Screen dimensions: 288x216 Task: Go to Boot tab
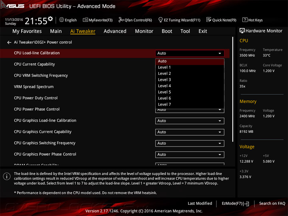point(167,31)
